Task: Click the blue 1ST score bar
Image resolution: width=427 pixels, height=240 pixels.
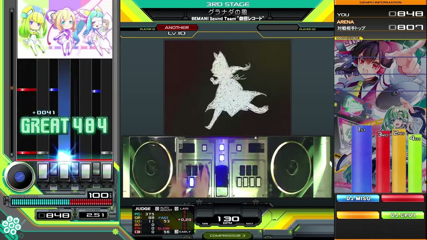Action: (x=362, y=159)
